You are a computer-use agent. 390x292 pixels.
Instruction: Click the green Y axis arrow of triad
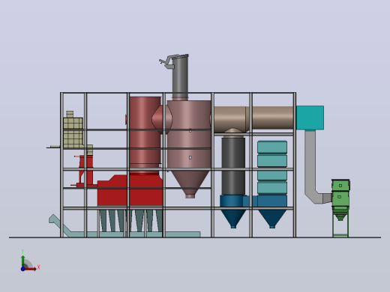[x=23, y=261]
